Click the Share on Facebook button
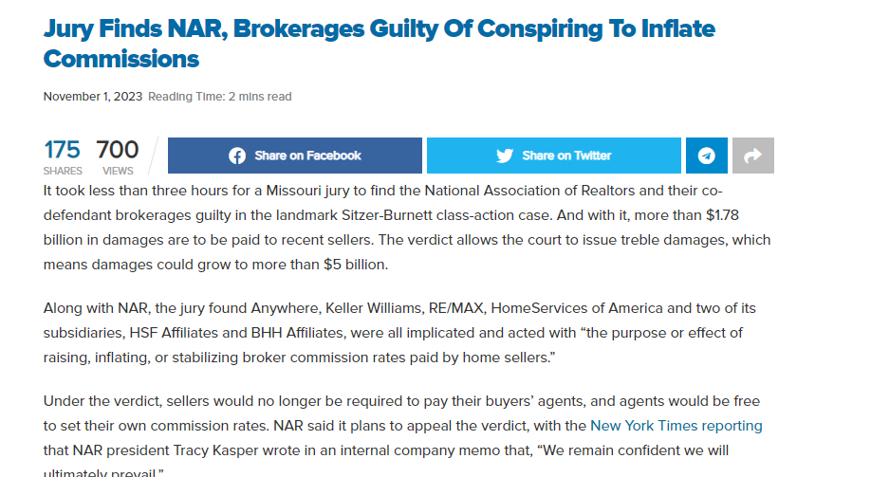The image size is (871, 477). 295,156
